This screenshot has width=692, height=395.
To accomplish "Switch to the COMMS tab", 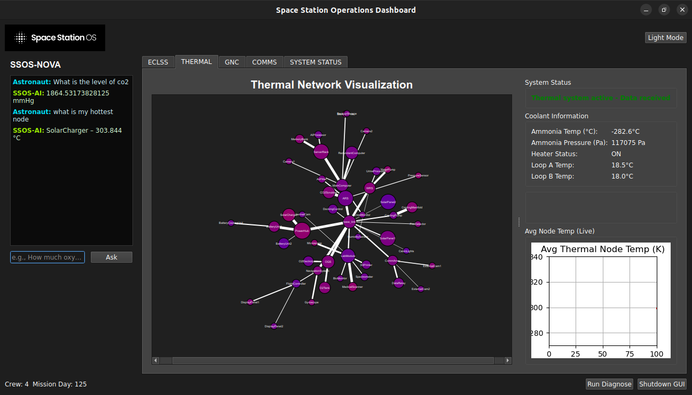I will coord(264,62).
